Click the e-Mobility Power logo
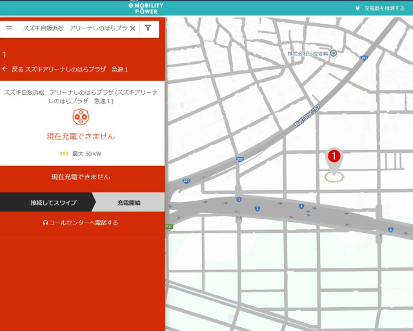 (146, 8)
